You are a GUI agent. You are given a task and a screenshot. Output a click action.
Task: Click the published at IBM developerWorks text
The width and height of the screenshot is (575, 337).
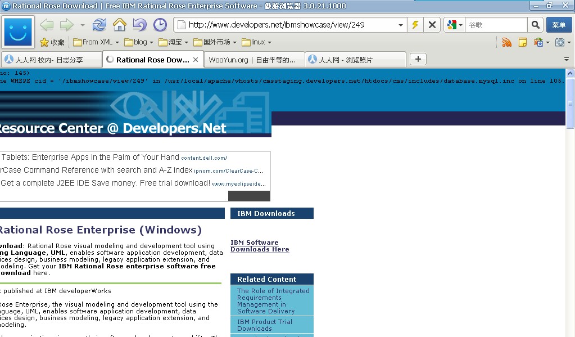[x=57, y=291]
